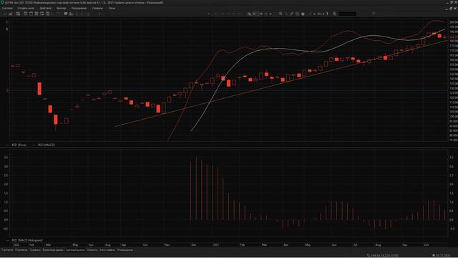Switch to the Оповещения tab
The image size is (458, 258).
coord(125,250)
